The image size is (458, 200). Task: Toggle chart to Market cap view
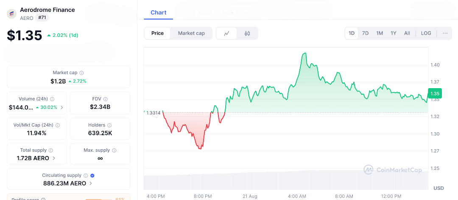click(191, 33)
